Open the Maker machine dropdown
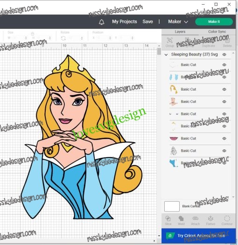 click(x=178, y=21)
